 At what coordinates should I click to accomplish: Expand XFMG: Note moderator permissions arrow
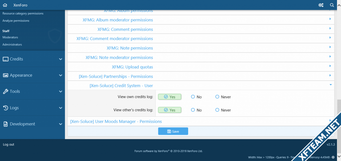[x=330, y=56]
